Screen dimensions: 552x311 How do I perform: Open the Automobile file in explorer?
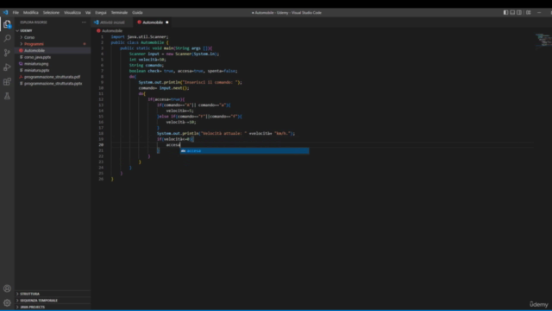[x=53, y=50]
